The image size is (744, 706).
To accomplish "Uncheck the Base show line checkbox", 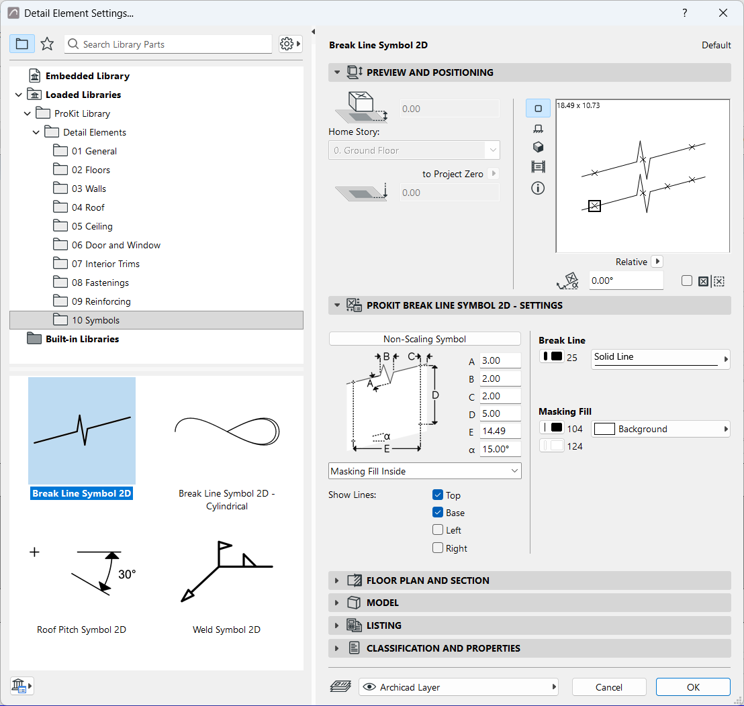I will [x=438, y=513].
